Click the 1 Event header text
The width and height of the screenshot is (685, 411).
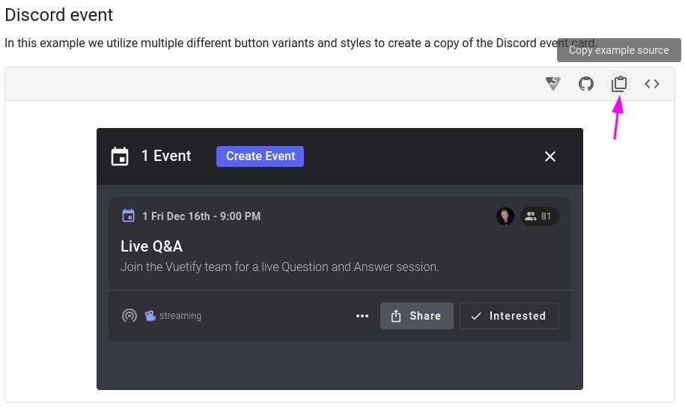tap(166, 156)
